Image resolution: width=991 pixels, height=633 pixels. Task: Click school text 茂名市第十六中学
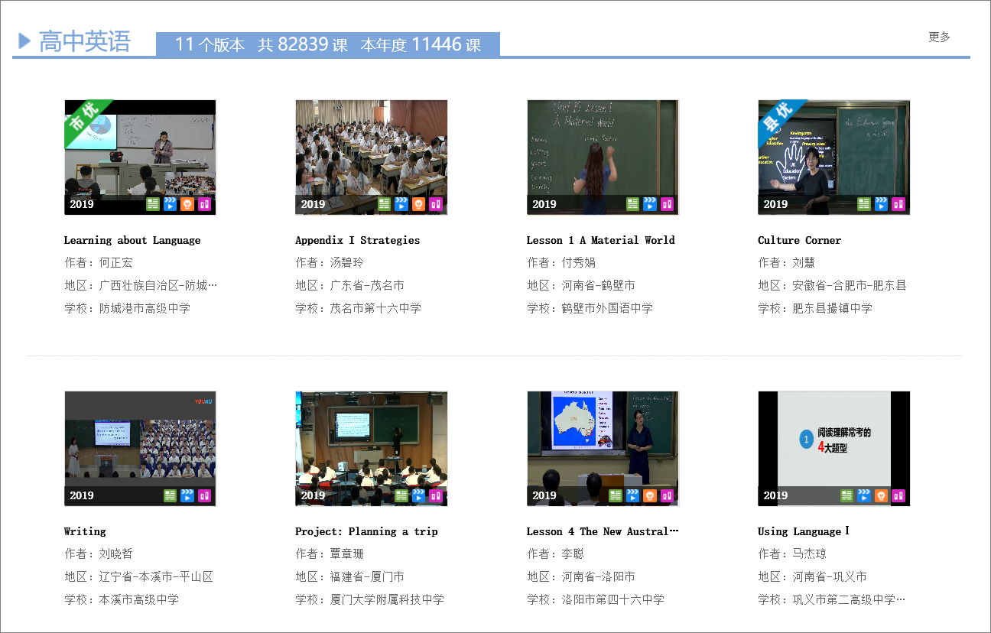pyautogui.click(x=375, y=308)
